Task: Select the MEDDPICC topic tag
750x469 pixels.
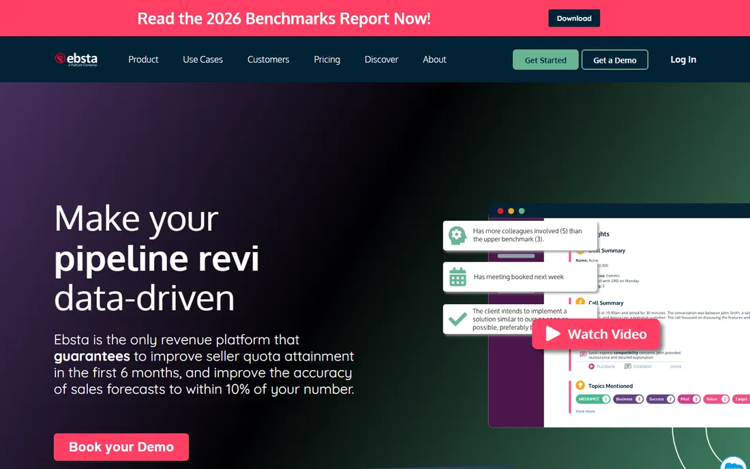Action: pos(593,399)
